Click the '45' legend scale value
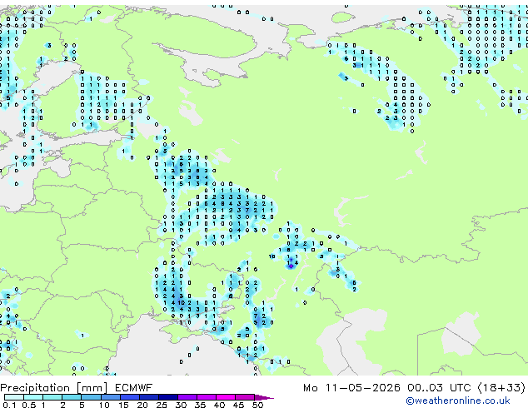The width and height of the screenshot is (528, 408). [x=239, y=405]
